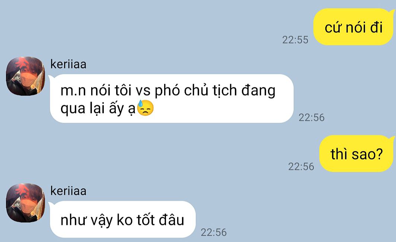Viewport: 396px width, 242px height.
Task: Click the question mark in "thì sao?"
Action: point(379,154)
